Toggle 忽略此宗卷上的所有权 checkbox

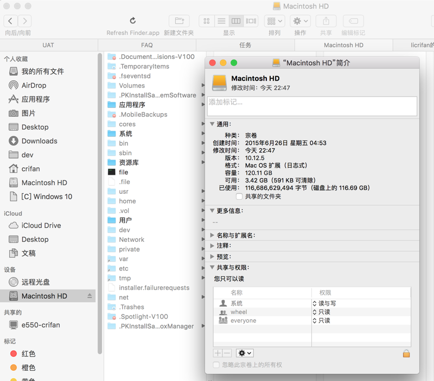coord(216,365)
